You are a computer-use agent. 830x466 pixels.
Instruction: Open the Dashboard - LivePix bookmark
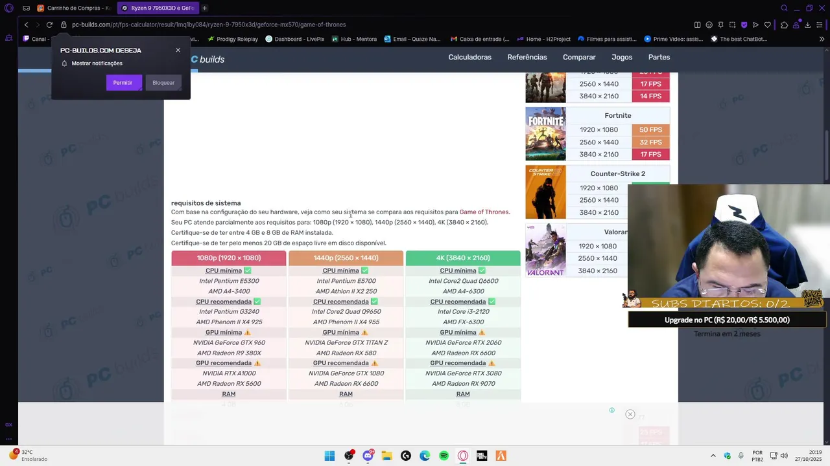coord(295,39)
